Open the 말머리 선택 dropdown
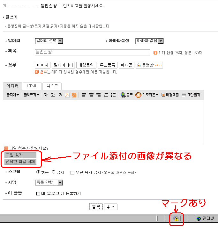 49,41
